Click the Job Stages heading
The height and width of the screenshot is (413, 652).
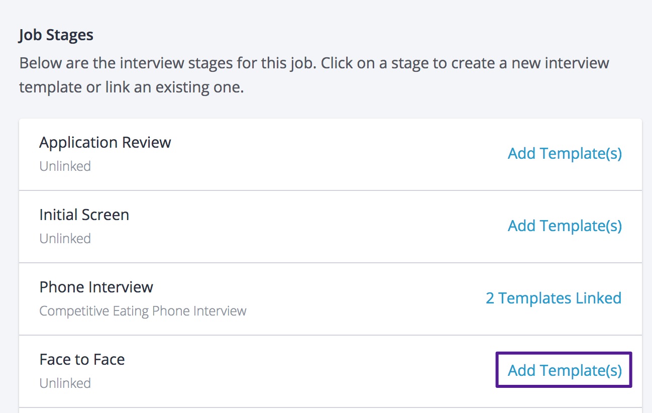(56, 35)
